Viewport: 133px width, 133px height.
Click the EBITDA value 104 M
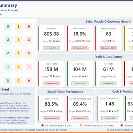coord(80,69)
